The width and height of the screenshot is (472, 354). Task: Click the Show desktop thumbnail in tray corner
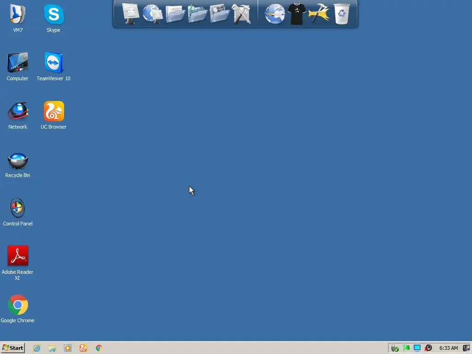click(x=466, y=348)
